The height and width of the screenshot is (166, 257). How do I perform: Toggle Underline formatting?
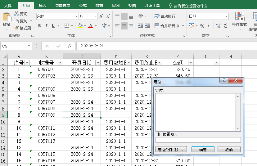click(53, 26)
